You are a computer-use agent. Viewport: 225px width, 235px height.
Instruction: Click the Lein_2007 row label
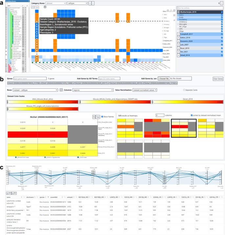166,51
